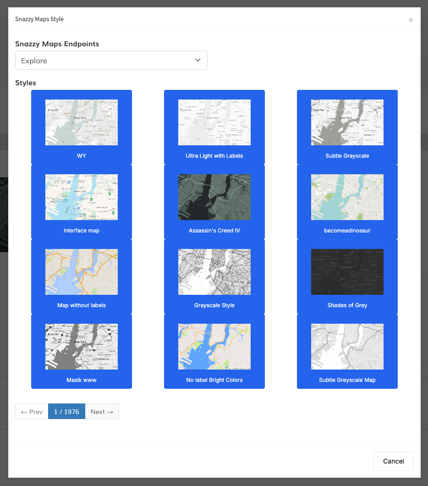Screen dimensions: 428x486
Task: Pick the Subtle Greyscale Map style
Action: 347,347
